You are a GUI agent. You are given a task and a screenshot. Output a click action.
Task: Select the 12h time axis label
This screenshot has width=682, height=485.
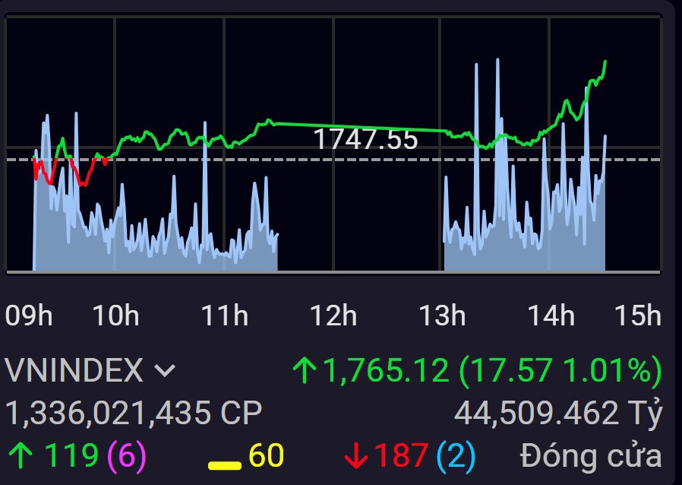point(335,315)
